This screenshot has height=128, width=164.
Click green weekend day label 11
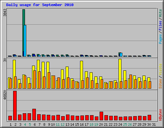[x=58, y=124]
